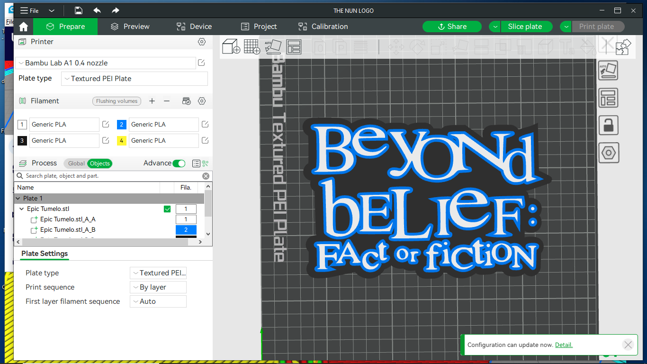Edit filament 4 preset
647x364 pixels.
pyautogui.click(x=205, y=140)
